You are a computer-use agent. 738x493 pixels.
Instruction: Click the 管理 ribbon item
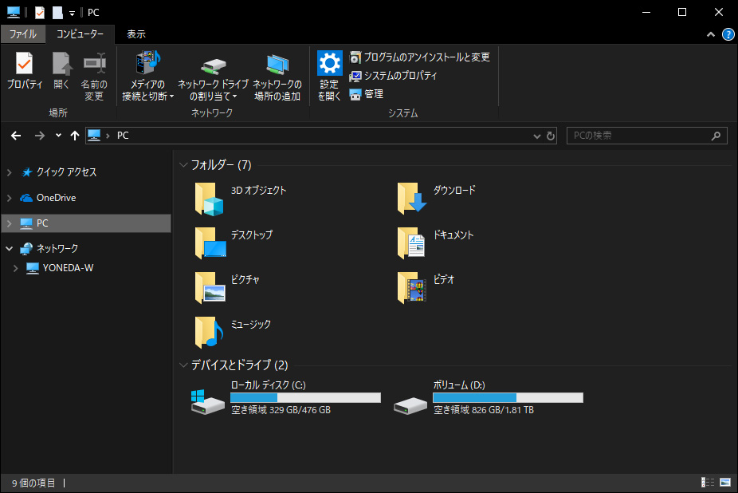pos(366,94)
